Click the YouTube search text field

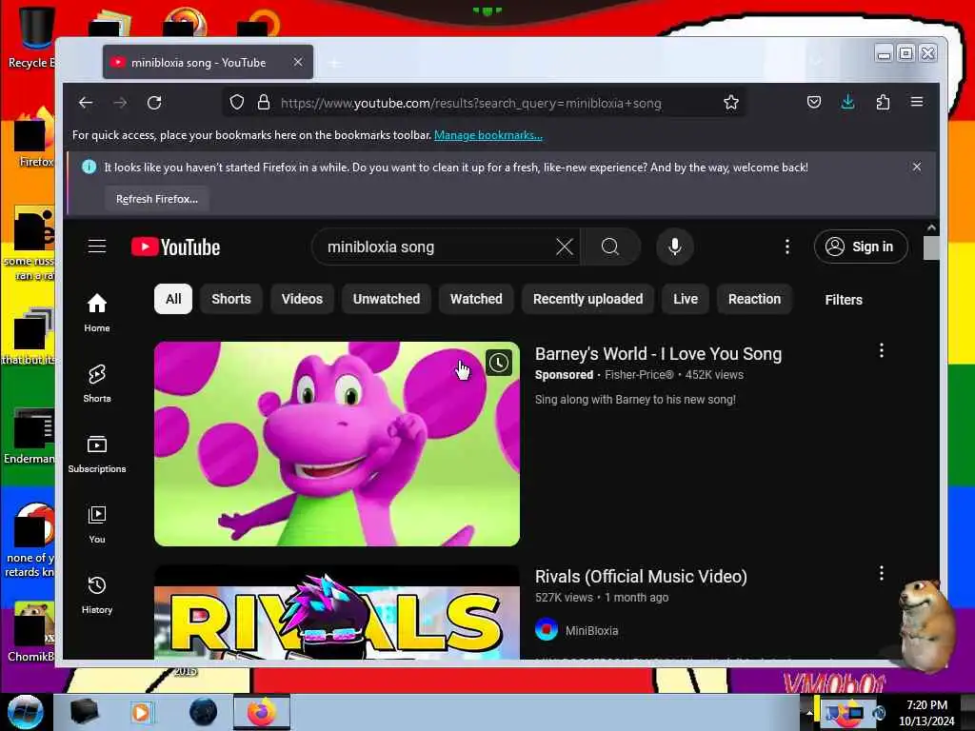pos(438,247)
